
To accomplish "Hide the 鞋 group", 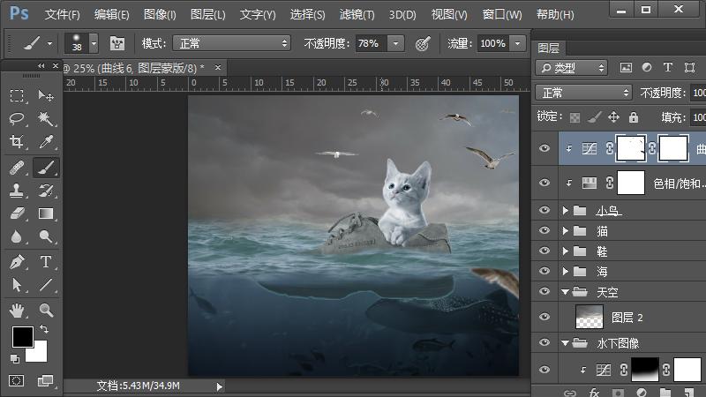I will pyautogui.click(x=545, y=251).
